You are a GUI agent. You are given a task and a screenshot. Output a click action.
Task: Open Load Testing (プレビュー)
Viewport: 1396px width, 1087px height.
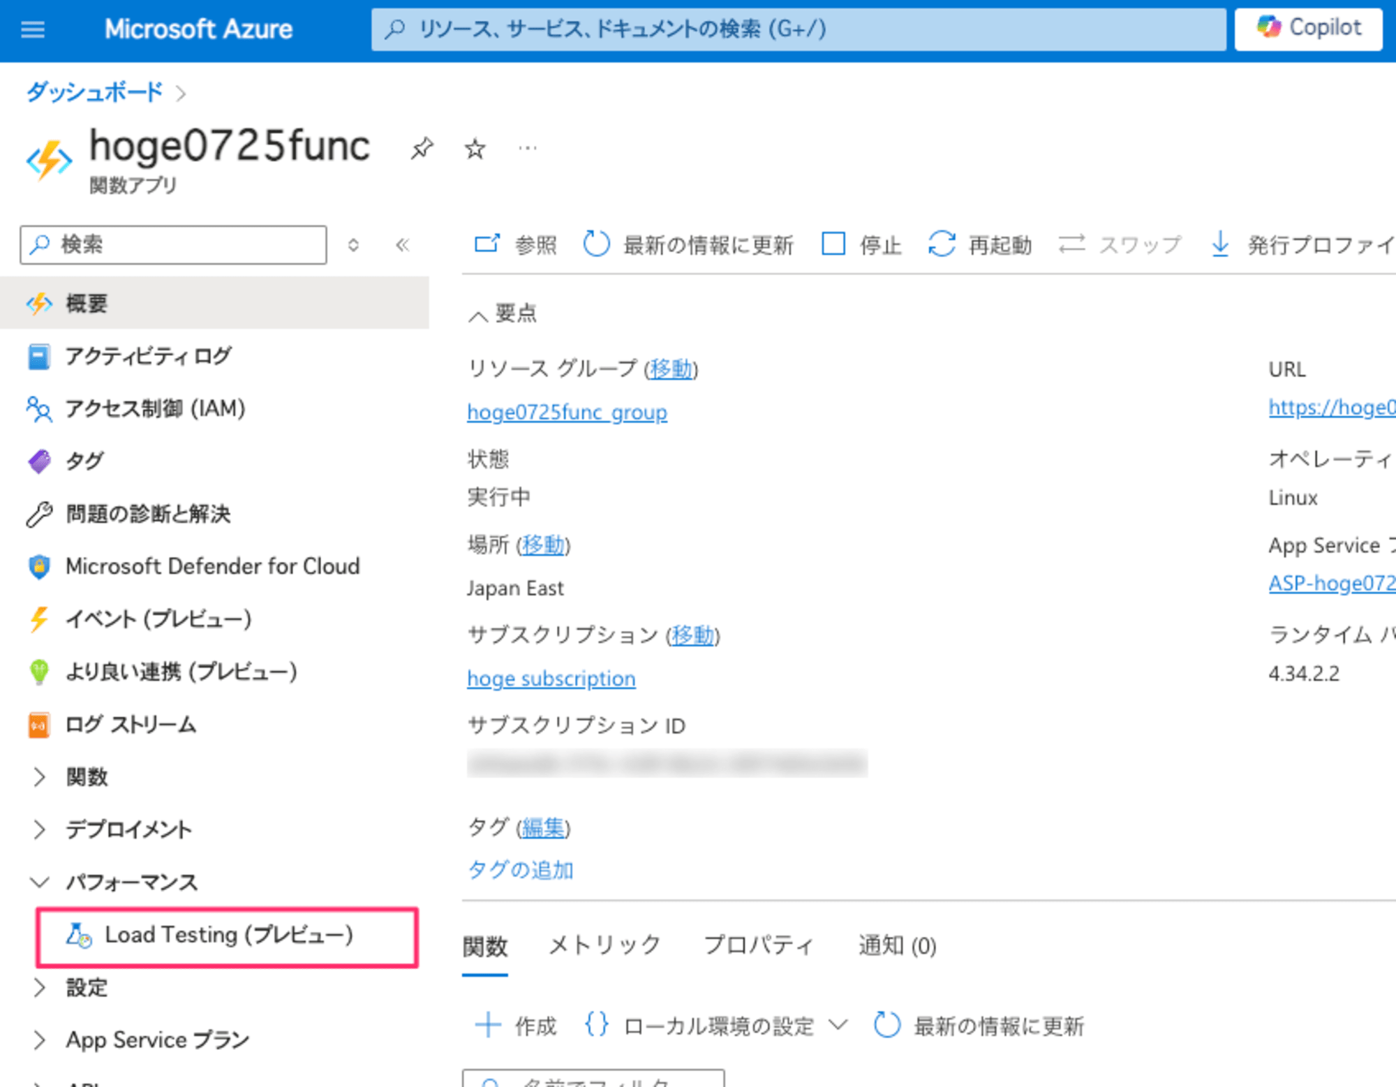tap(228, 936)
